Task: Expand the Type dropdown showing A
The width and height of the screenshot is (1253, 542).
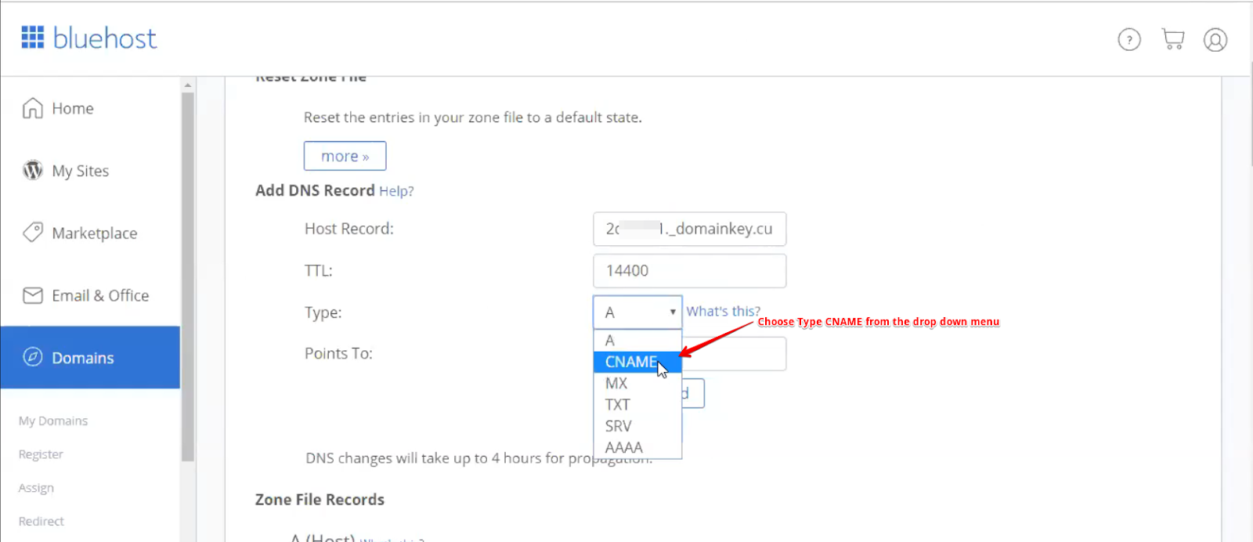Action: tap(637, 312)
